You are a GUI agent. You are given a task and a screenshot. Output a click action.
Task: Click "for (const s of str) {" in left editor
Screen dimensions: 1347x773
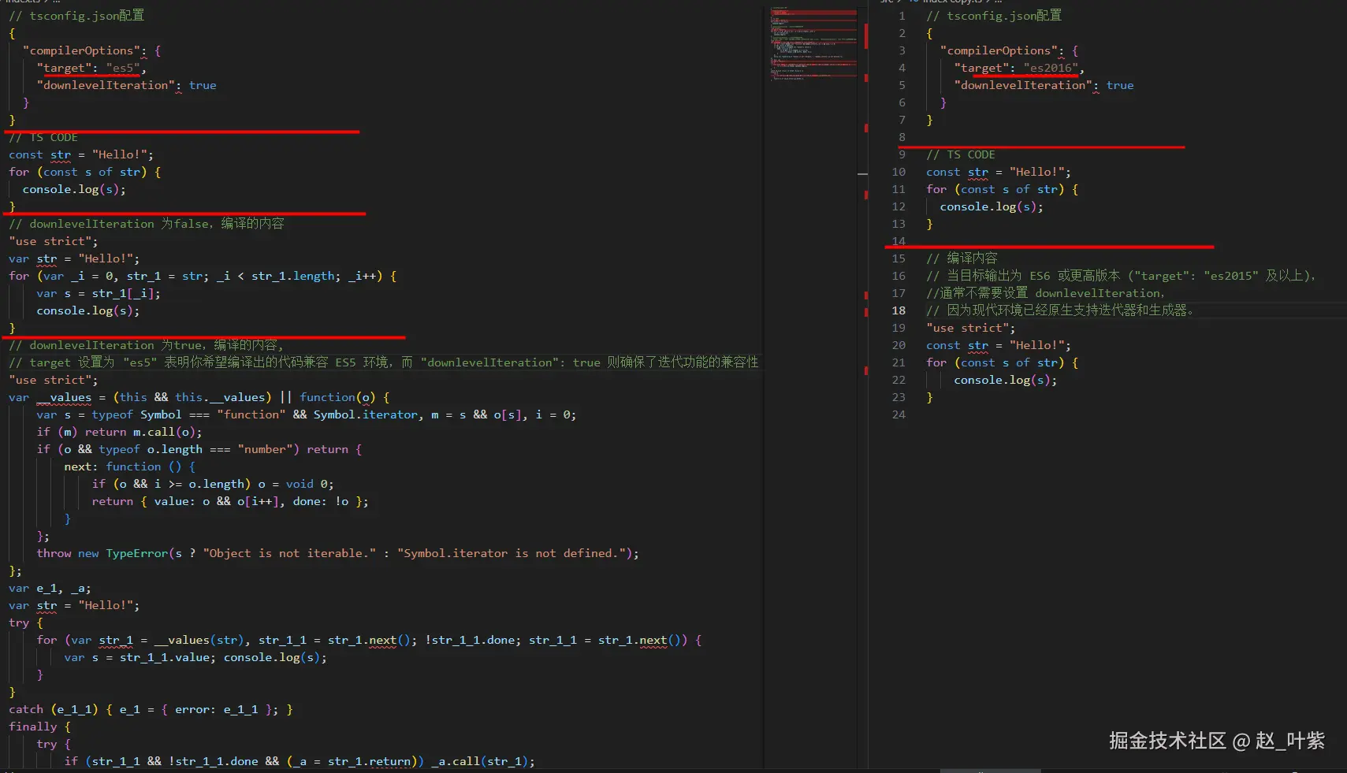85,172
